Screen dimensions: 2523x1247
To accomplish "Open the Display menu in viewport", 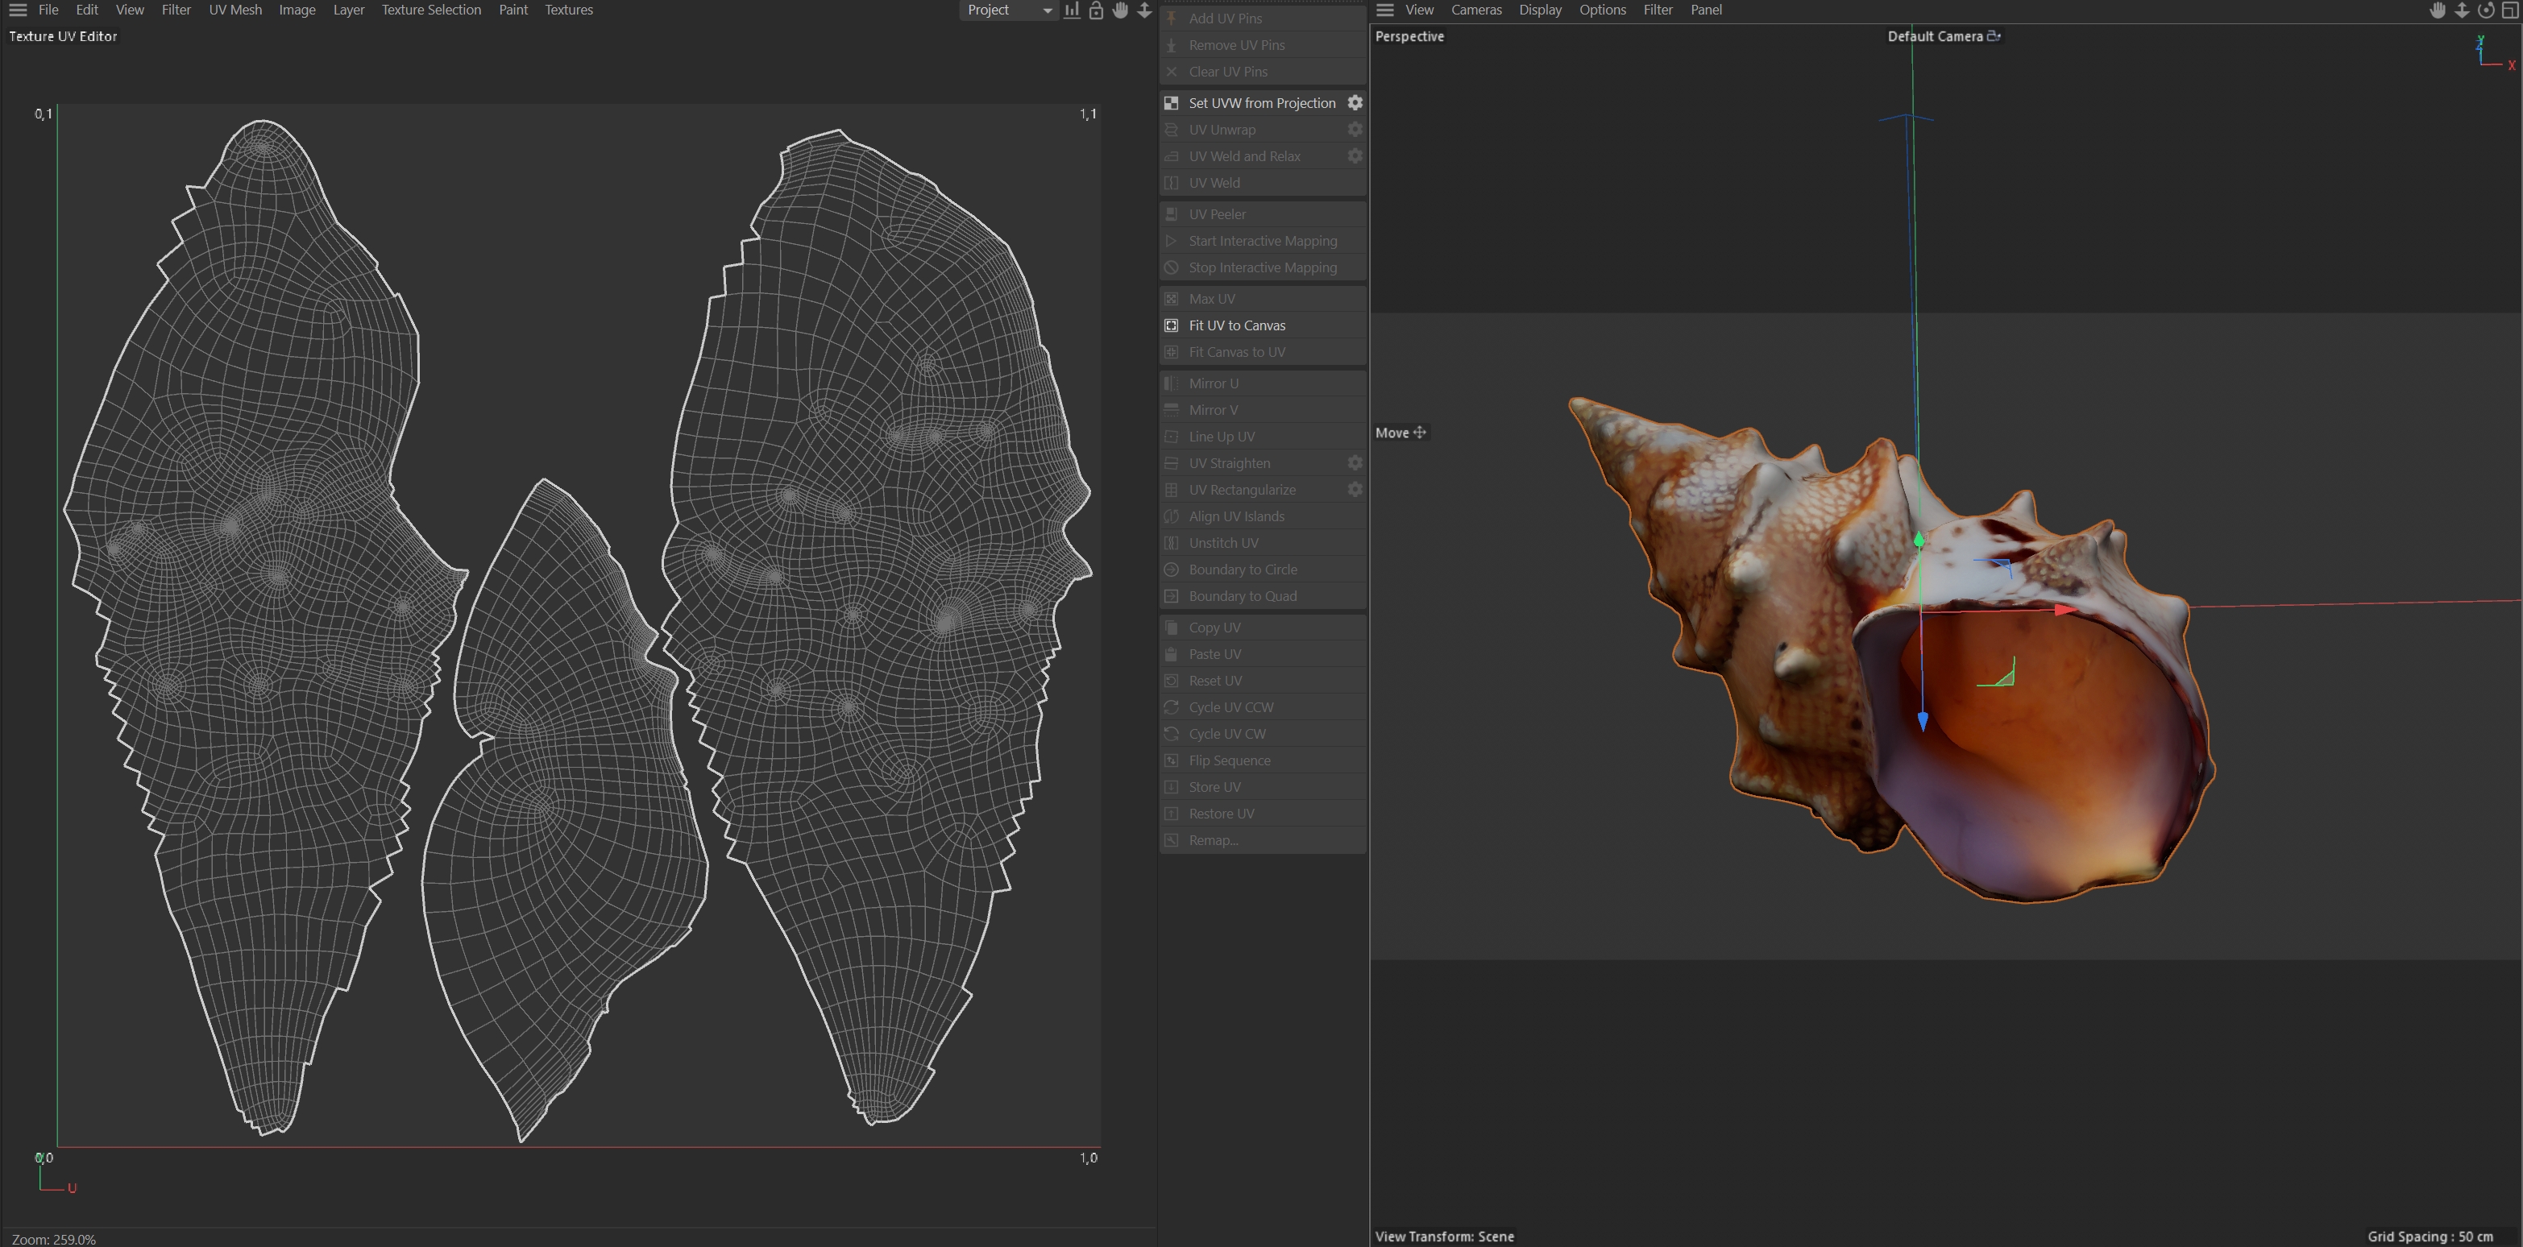I will 1540,10.
